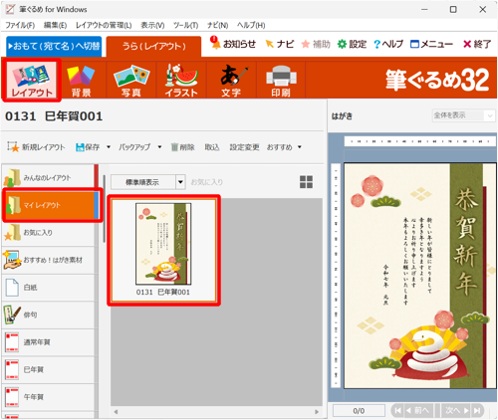This screenshot has width=498, height=420.
Task: Open the ナビ(N) menu
Action: tap(217, 25)
